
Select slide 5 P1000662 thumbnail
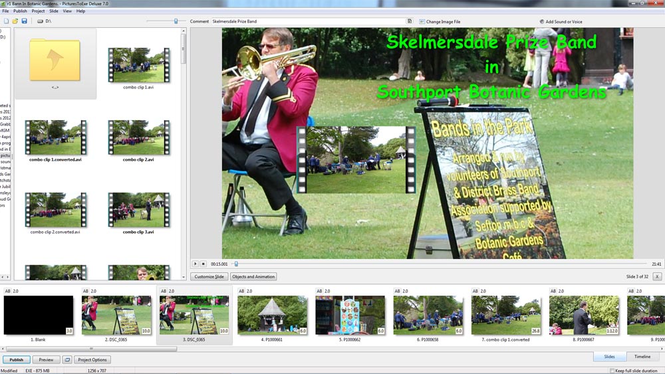pos(350,315)
